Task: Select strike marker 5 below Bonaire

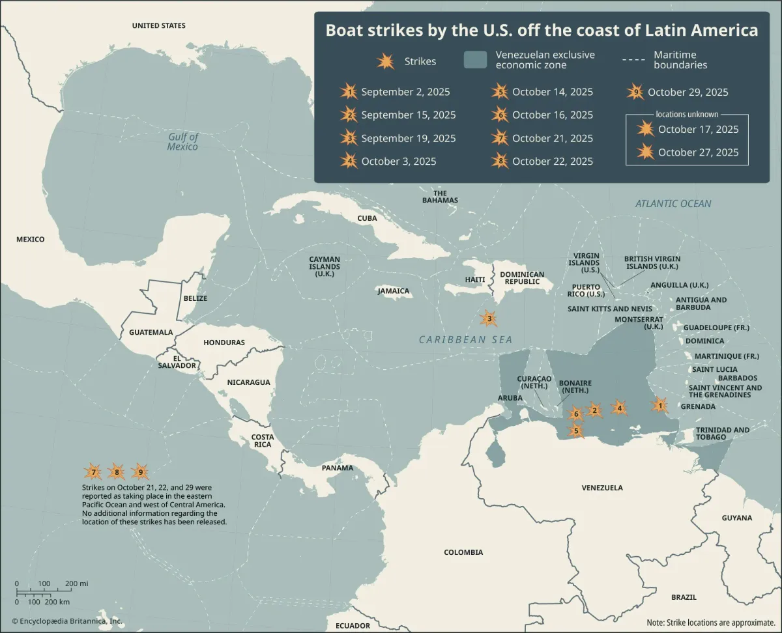Action: pyautogui.click(x=577, y=430)
